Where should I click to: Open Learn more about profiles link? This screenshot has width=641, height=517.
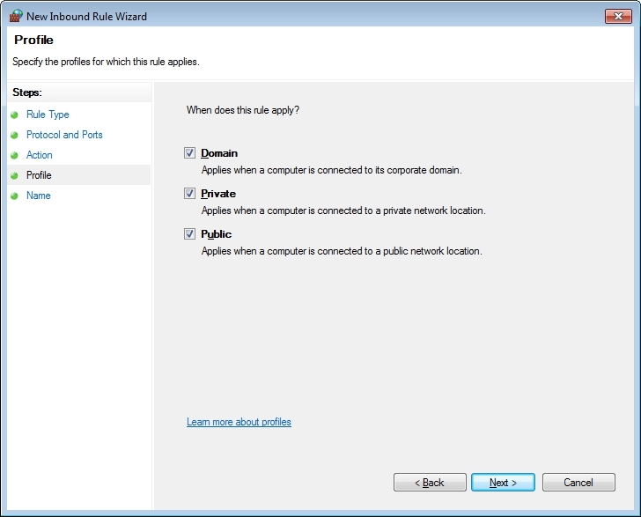click(x=239, y=422)
